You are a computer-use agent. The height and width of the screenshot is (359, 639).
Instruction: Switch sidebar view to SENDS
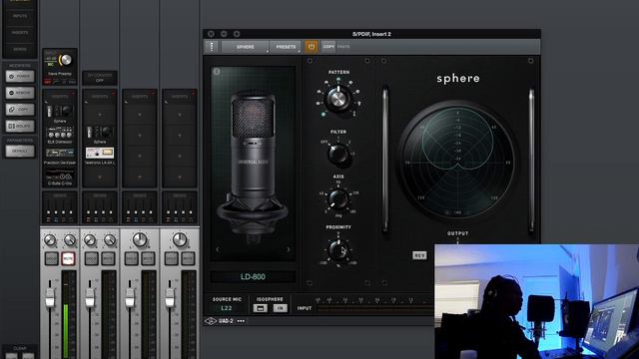pos(20,49)
